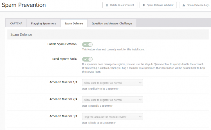Image resolution: width=211 pixels, height=130 pixels.
Task: Open the Spam Defense Whitelist button
Action: tap(158, 5)
